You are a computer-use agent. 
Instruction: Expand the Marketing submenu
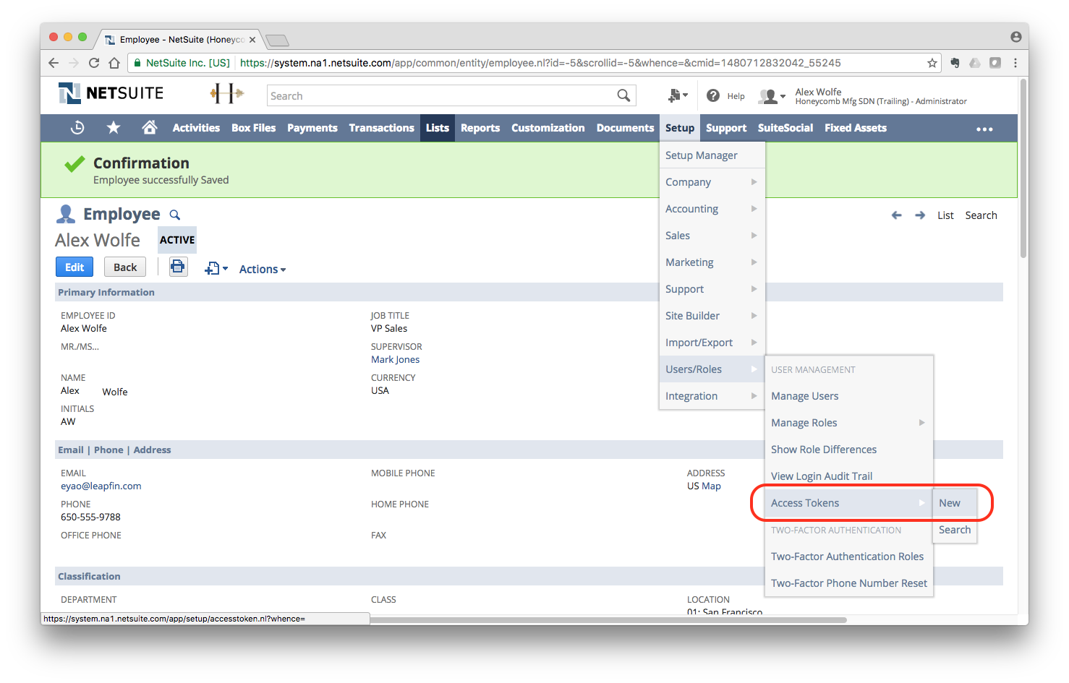click(712, 262)
